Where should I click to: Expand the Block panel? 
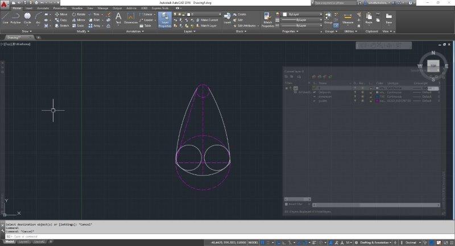tap(241, 31)
